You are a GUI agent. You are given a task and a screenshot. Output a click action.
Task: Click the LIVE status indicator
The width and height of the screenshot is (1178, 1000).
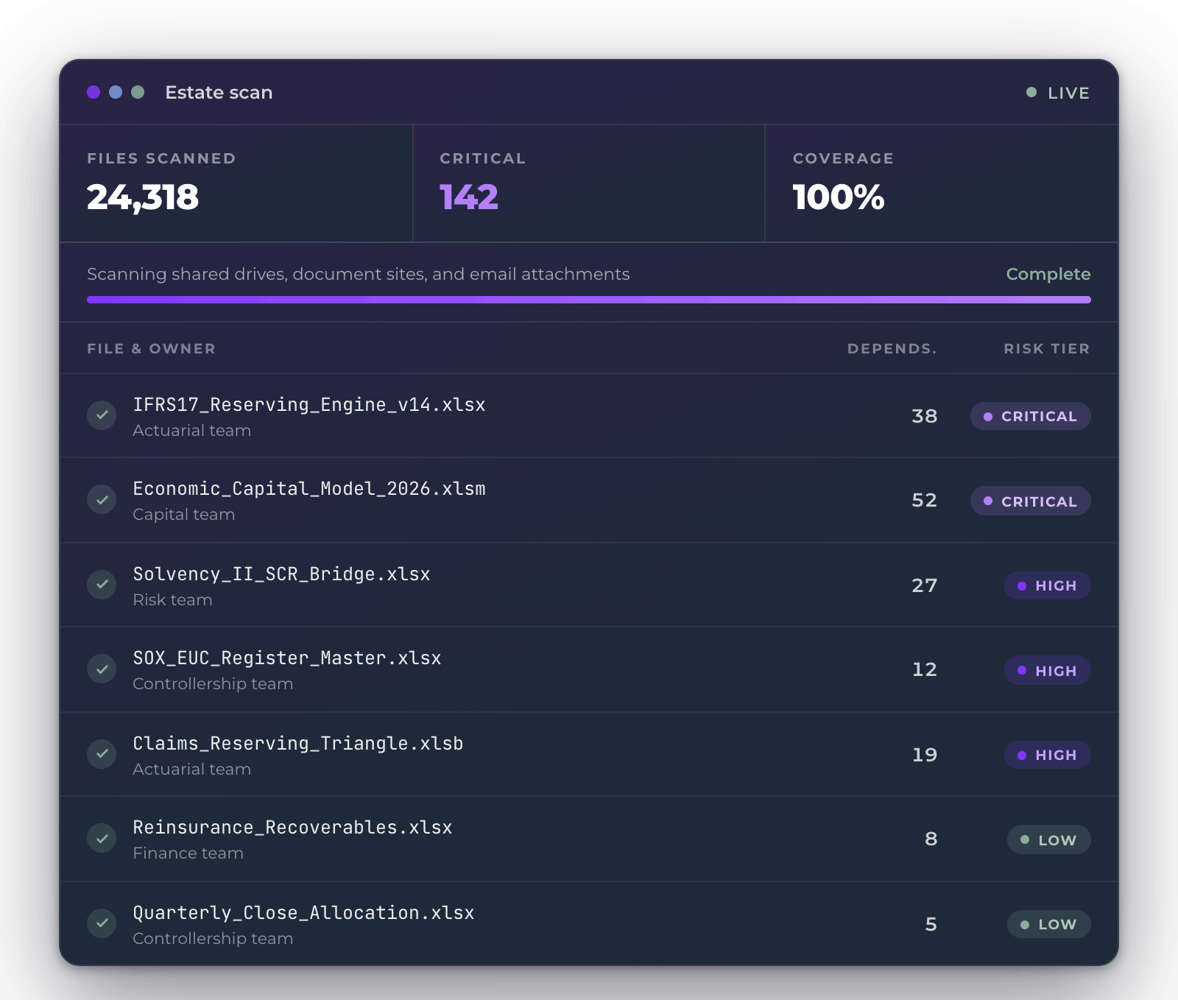click(1058, 93)
